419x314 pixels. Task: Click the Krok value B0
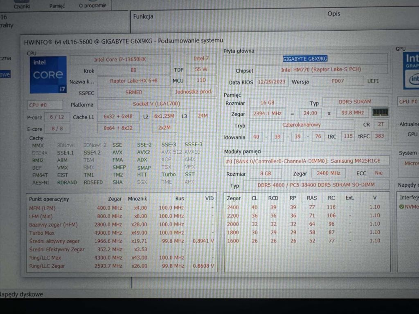point(133,70)
